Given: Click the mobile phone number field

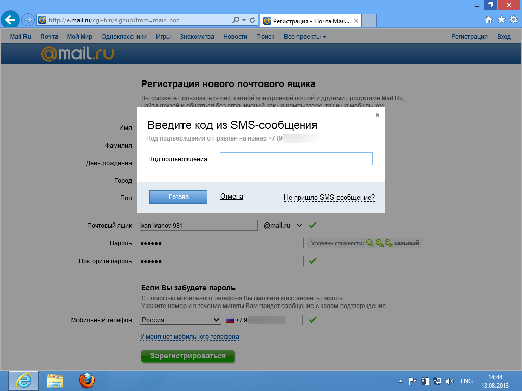Looking at the screenshot, I should pos(264,320).
